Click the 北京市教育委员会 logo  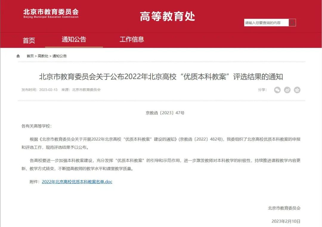coord(51,13)
